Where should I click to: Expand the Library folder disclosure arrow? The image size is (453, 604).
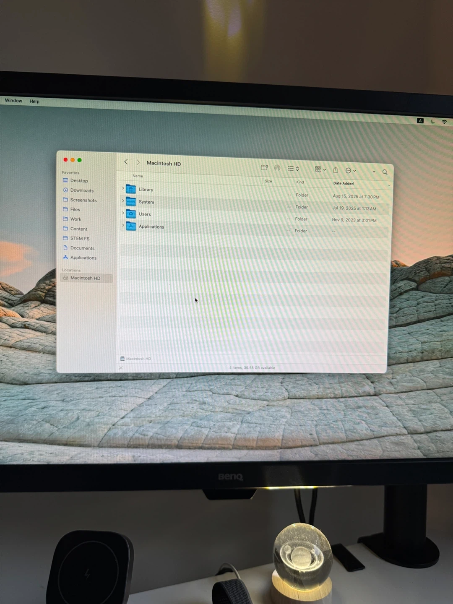click(123, 188)
